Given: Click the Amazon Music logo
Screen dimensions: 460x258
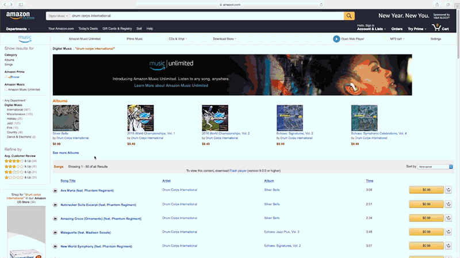Looking at the screenshot, I should coord(25,38).
